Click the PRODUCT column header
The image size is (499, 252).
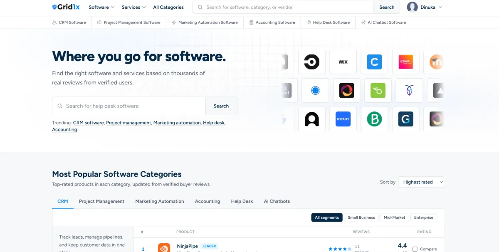tap(185, 232)
